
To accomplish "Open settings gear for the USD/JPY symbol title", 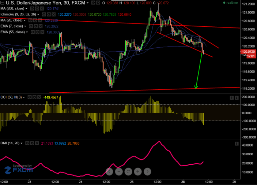I will click(x=98, y=3).
